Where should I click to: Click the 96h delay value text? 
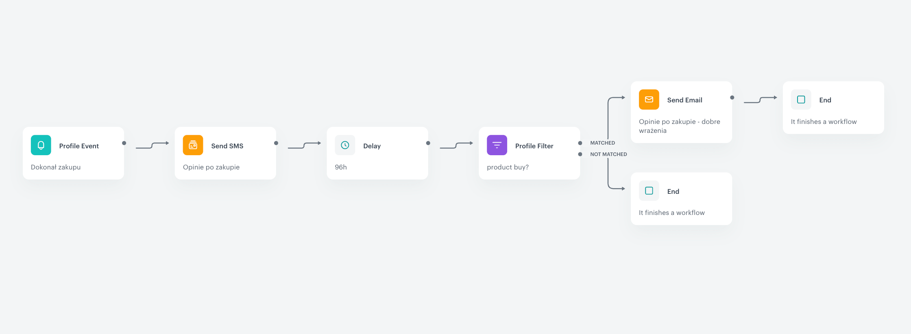pyautogui.click(x=341, y=167)
